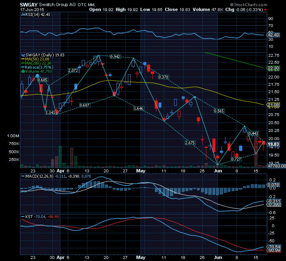This screenshot has height=261, width=286.
Task: Click the 17-Jun-2015 date label
Action: click(32, 10)
